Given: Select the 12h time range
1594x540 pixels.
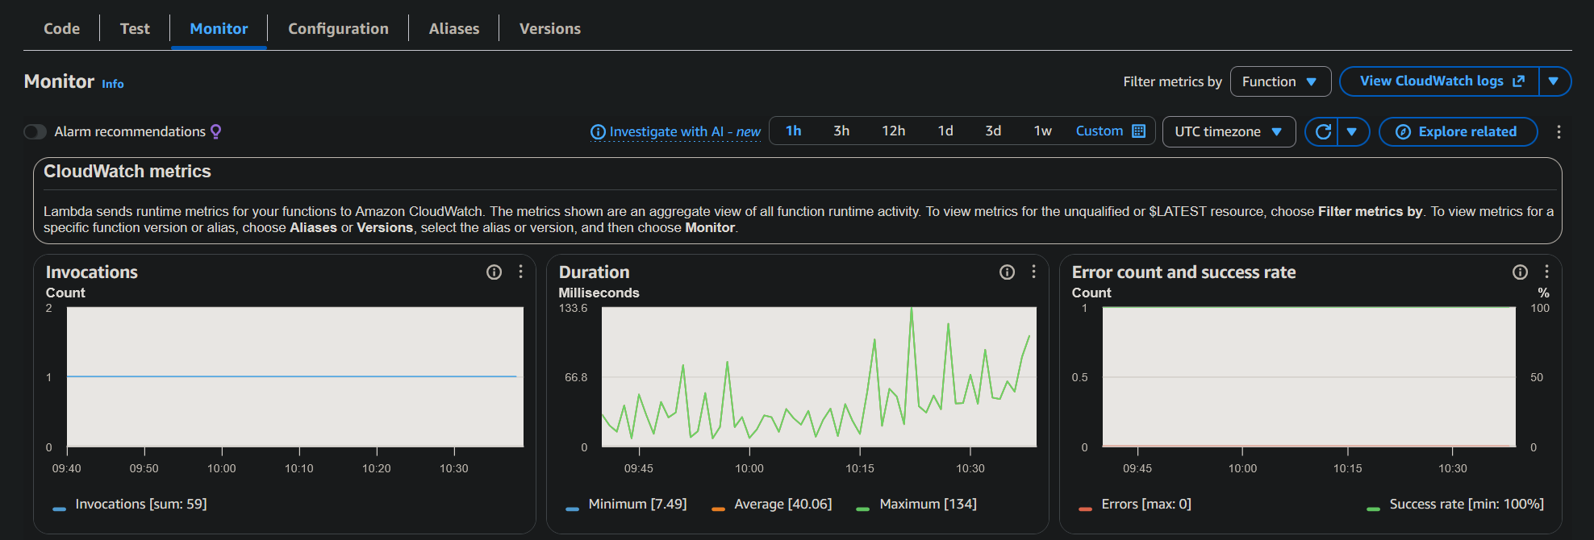Looking at the screenshot, I should 893,131.
